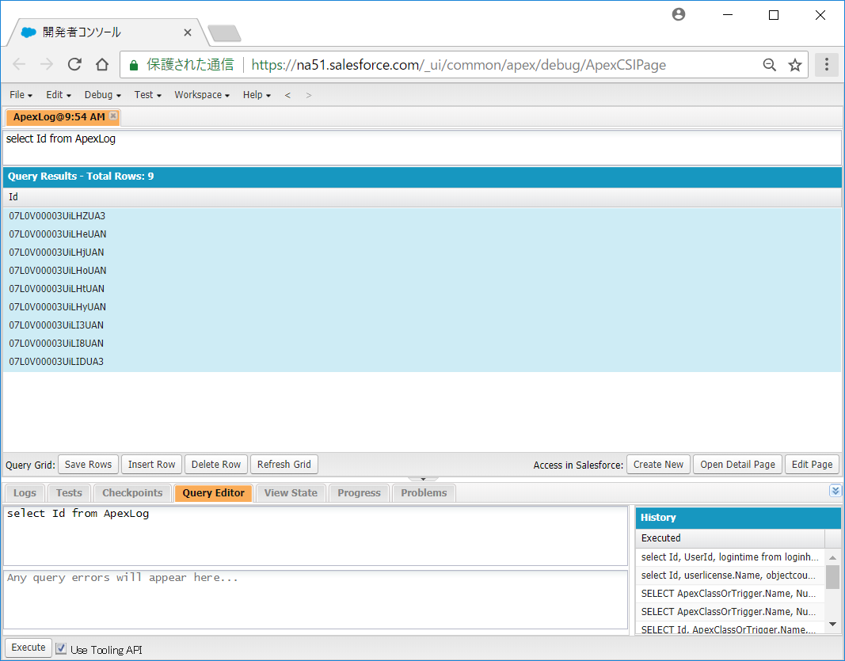Screen dimensions: 845x661
Task: Open the Workspace menu
Action: [x=202, y=95]
